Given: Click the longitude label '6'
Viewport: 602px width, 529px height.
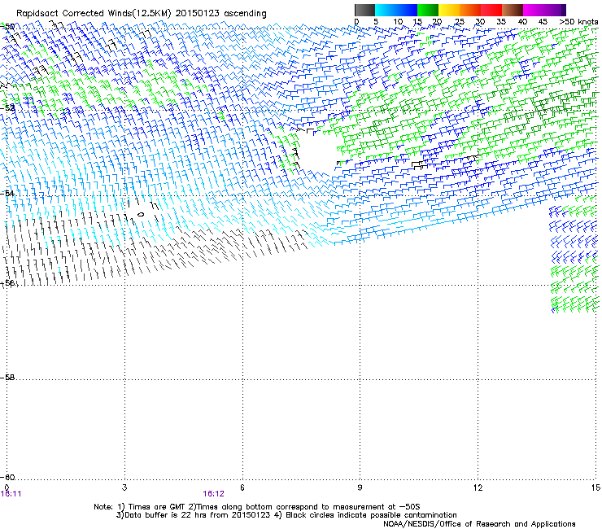Looking at the screenshot, I should click(x=242, y=487).
